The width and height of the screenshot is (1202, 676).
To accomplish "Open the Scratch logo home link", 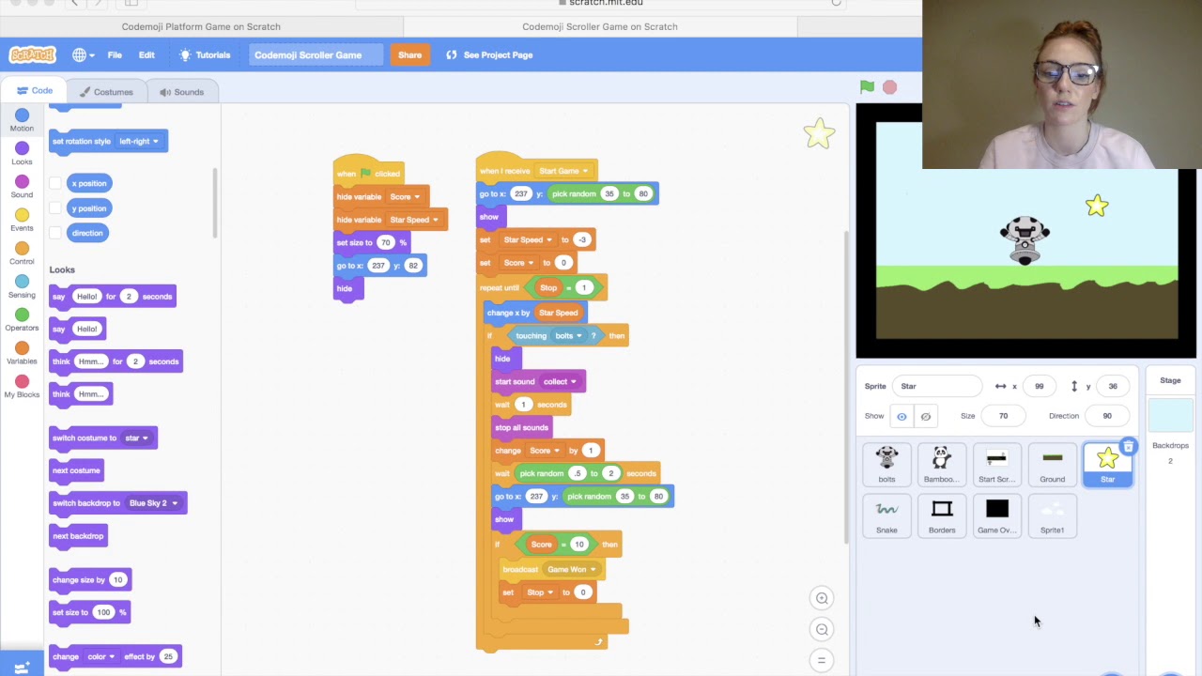I will 32,54.
